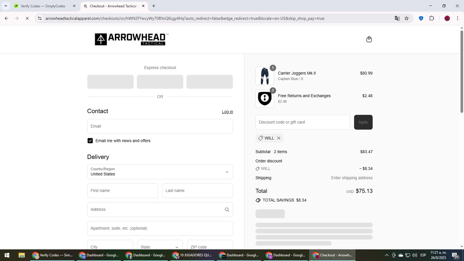Open the Windows Start menu

[x=7, y=255]
